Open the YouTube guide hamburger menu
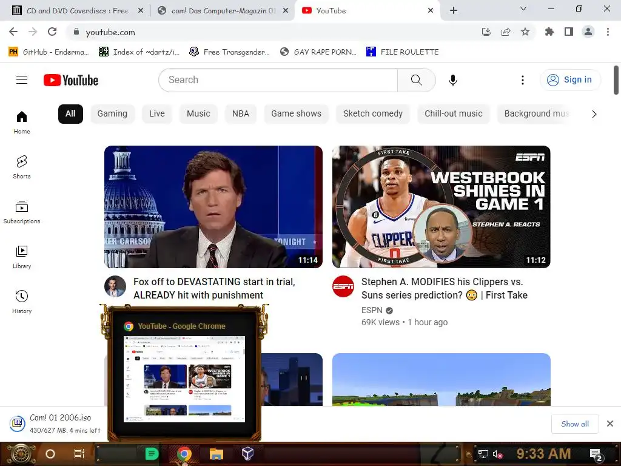This screenshot has height=466, width=621. point(22,80)
